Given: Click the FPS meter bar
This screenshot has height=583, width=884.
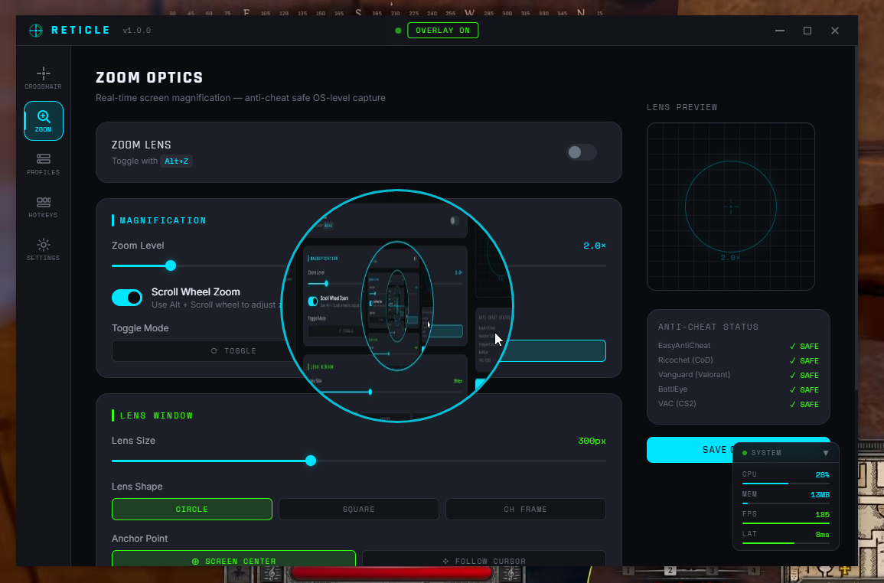Looking at the screenshot, I should pyautogui.click(x=785, y=523).
